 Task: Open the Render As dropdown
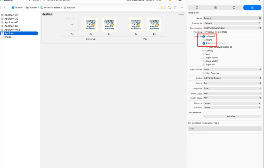[x=232, y=23]
